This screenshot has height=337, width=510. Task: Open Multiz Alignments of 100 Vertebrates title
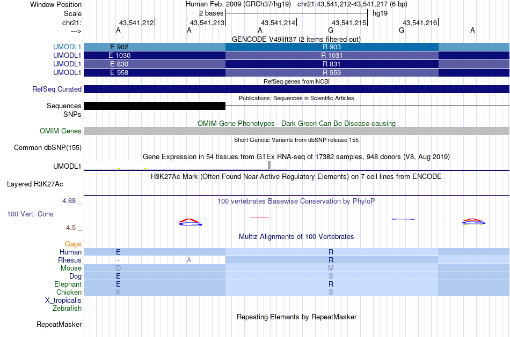pyautogui.click(x=296, y=236)
